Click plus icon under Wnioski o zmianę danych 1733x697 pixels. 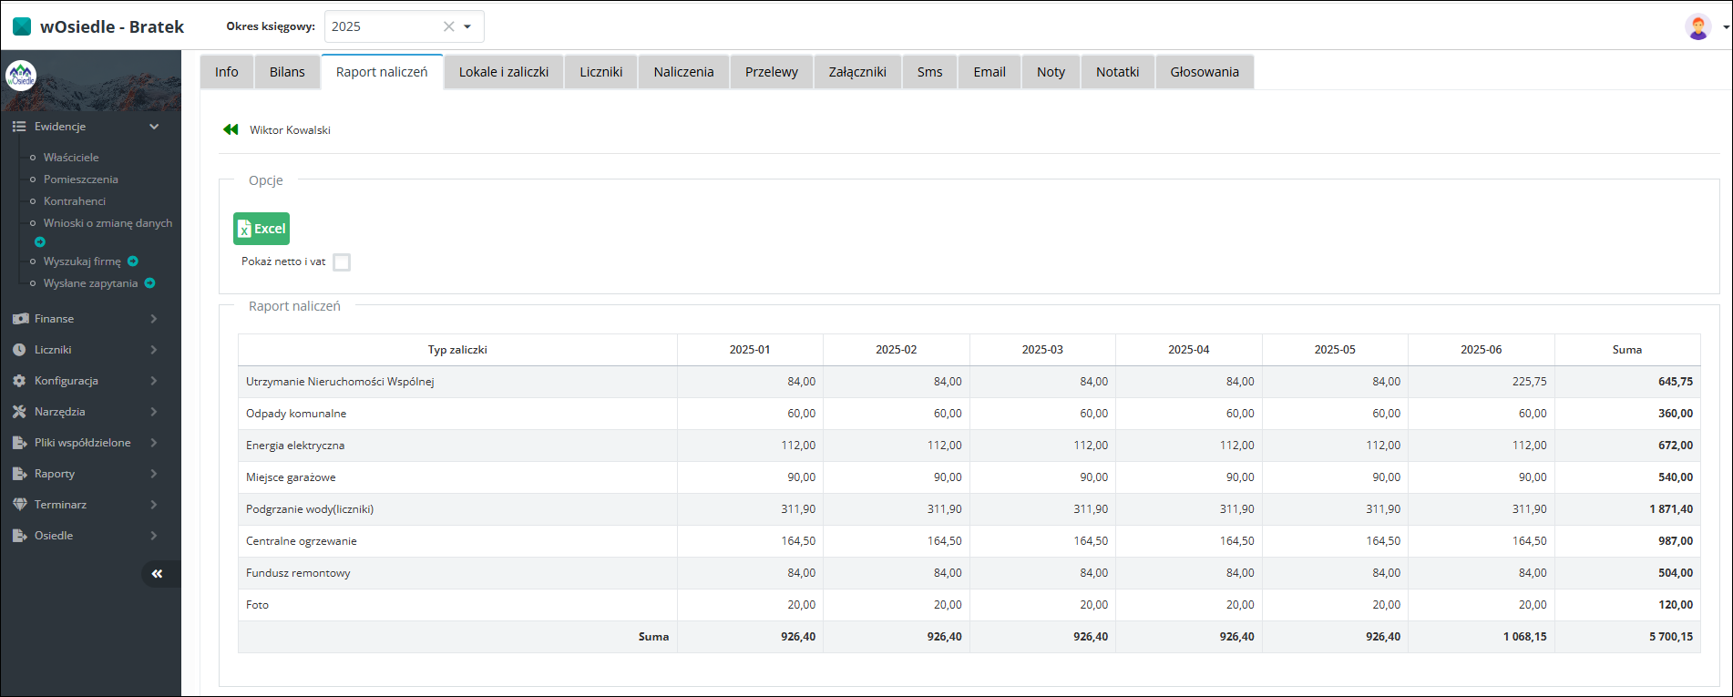click(x=40, y=242)
